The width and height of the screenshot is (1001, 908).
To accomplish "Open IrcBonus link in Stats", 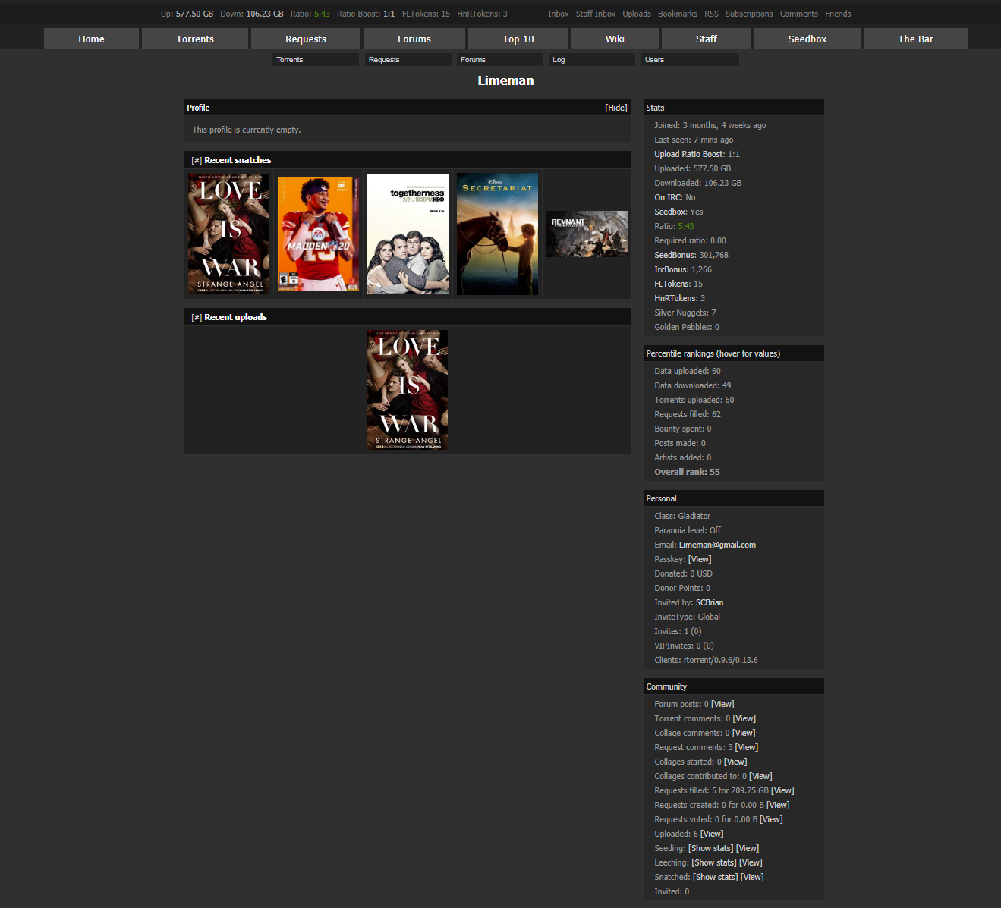I will point(672,269).
